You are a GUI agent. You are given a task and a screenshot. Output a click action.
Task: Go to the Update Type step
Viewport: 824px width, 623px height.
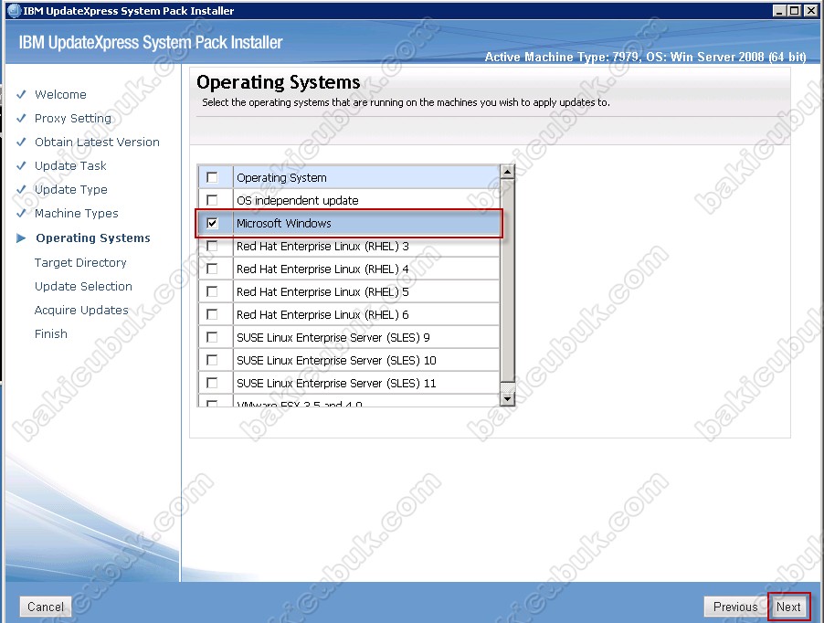(x=71, y=190)
